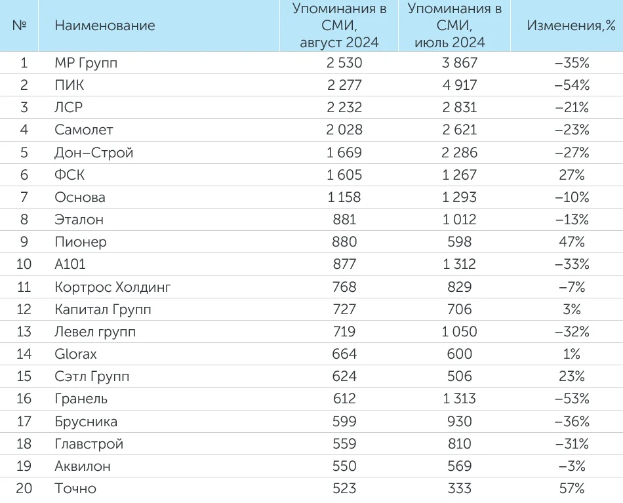
Task: Click the "Дон–Строй" name cell
Action: (x=94, y=153)
